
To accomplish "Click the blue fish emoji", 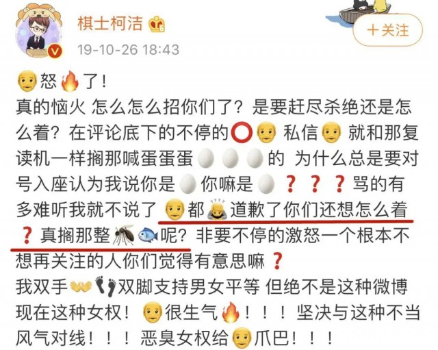I will click(149, 234).
